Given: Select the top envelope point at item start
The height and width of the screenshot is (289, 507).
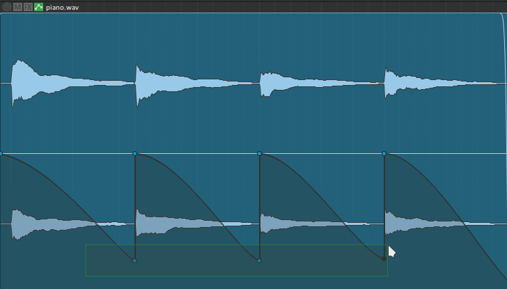Looking at the screenshot, I should 1,153.
